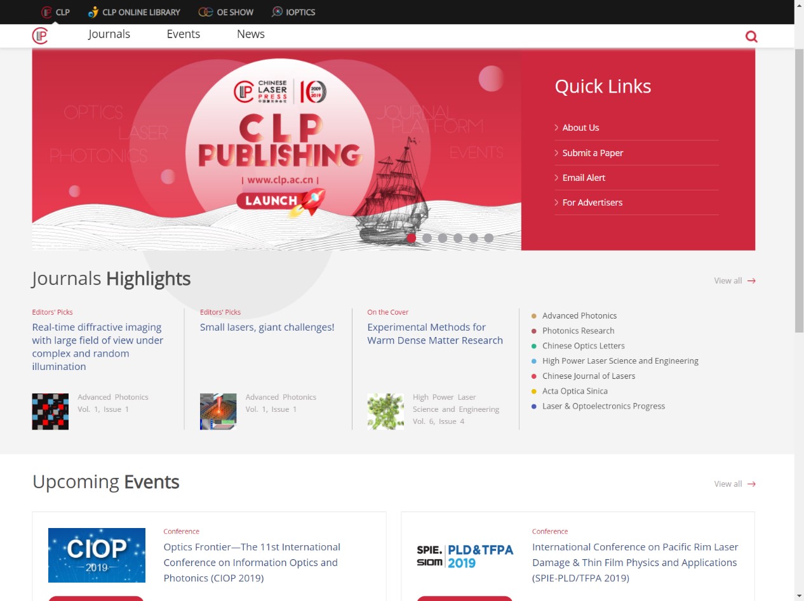This screenshot has width=804, height=601.
Task: Open Photonics Research journal link
Action: (x=578, y=331)
